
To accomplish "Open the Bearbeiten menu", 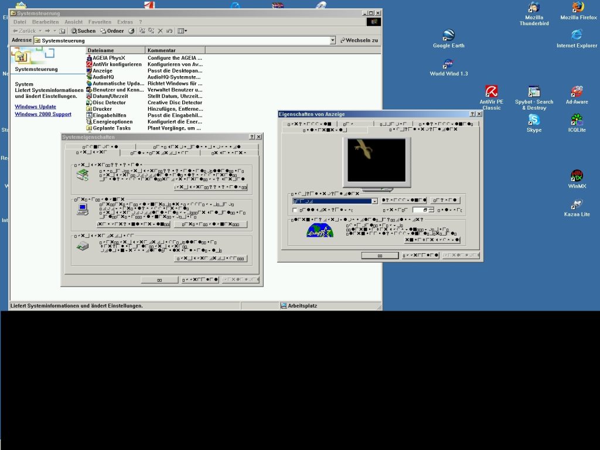I will [46, 22].
